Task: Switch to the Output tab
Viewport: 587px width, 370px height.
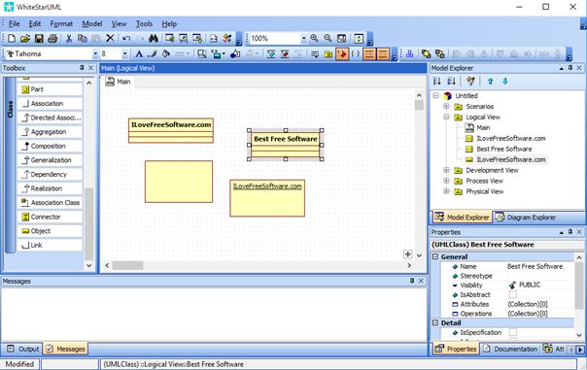Action: pos(23,349)
